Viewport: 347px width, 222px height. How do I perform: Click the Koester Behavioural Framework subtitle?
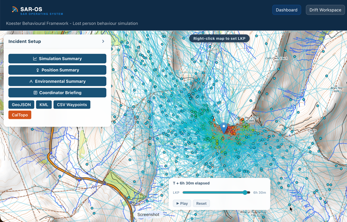(x=72, y=23)
